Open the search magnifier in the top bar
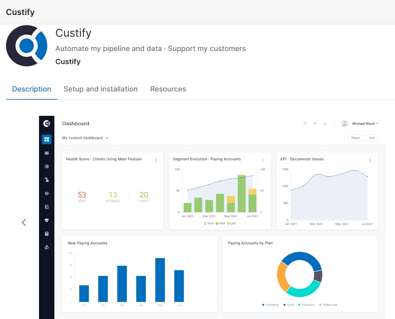 [305, 123]
